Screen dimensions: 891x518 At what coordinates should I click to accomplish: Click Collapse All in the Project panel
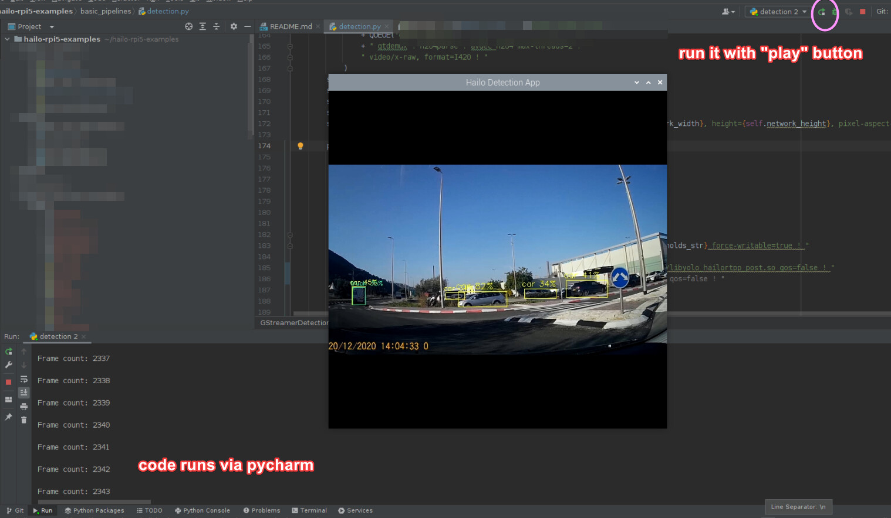216,26
